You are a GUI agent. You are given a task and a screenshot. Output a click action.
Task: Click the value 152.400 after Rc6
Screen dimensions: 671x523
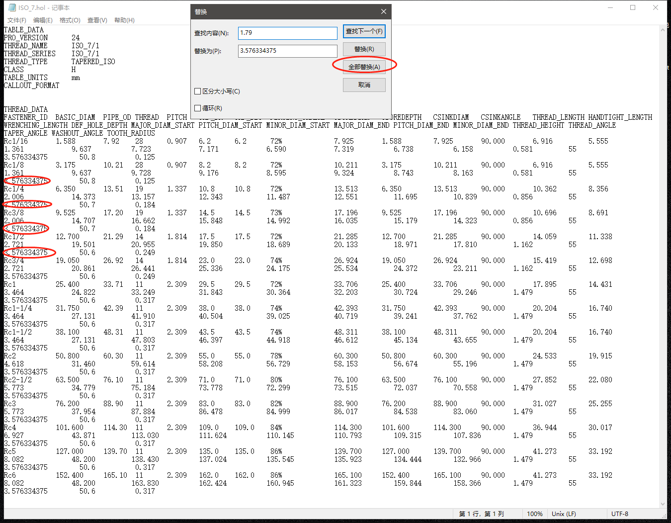(70, 475)
